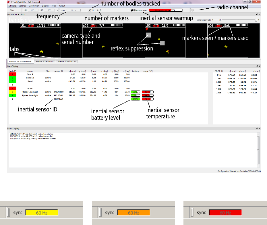The width and height of the screenshot is (267, 225).
Task: Undock the Monitor 2DOF panel via float icon
Action: tap(257, 14)
